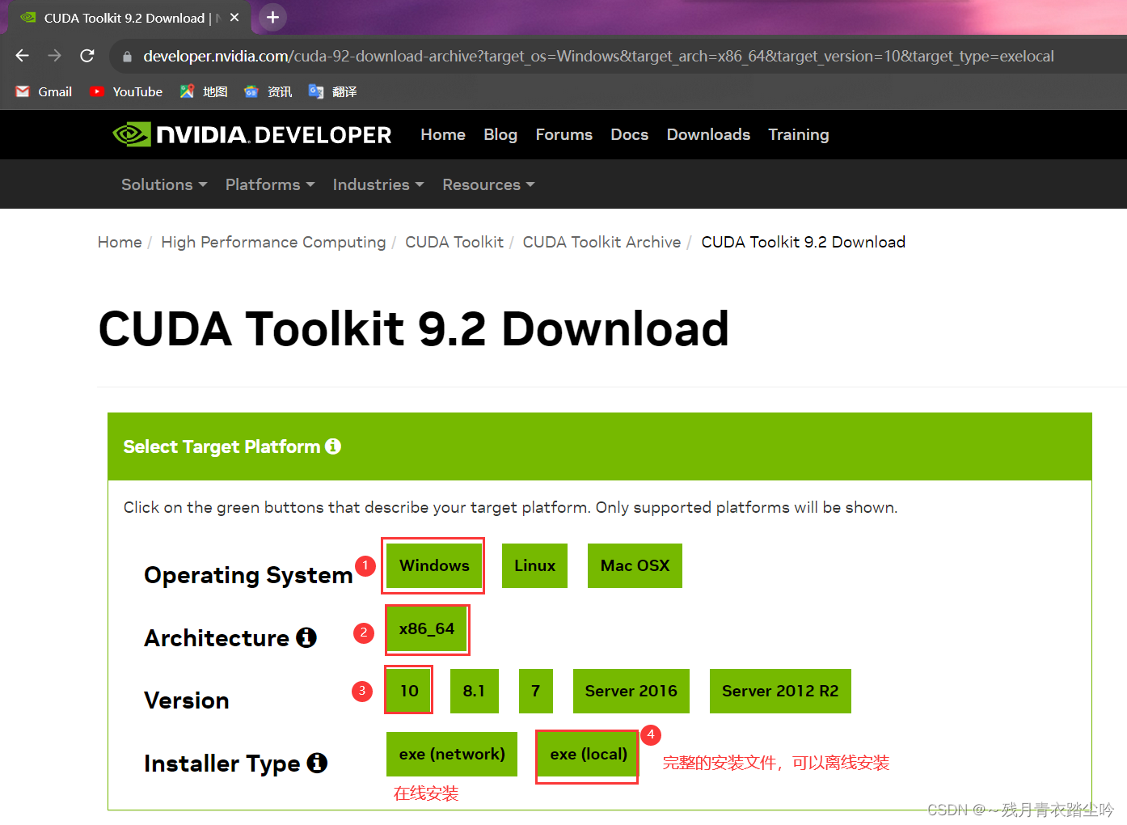Open the Docs nav menu item
This screenshot has width=1127, height=825.
pos(630,134)
